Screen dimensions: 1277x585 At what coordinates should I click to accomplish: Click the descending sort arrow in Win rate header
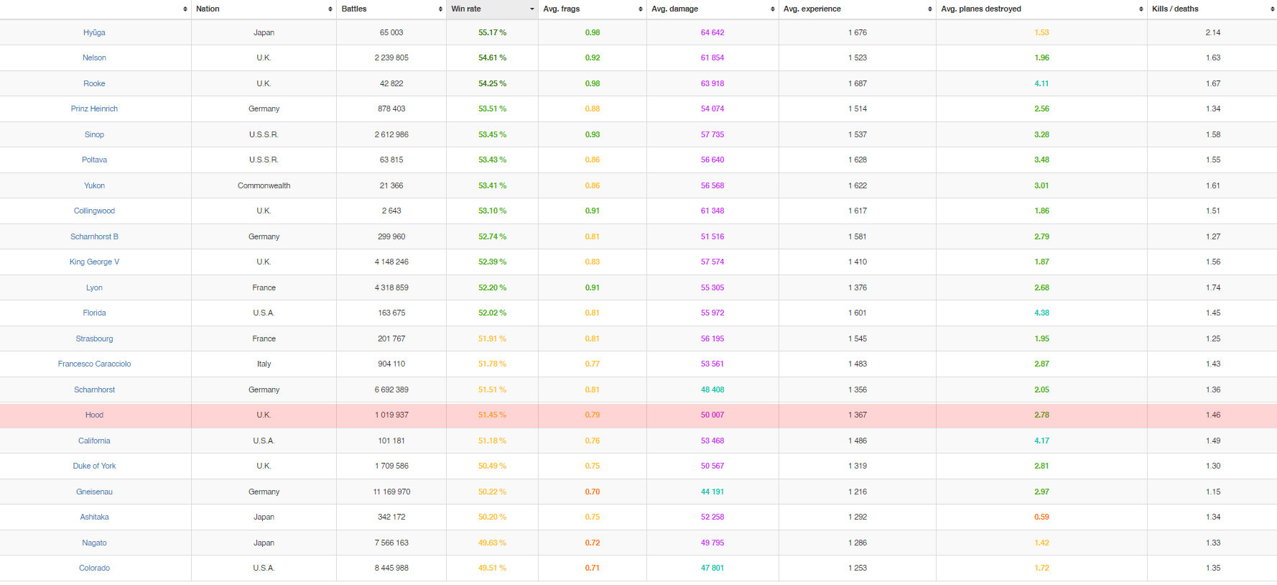pyautogui.click(x=531, y=9)
